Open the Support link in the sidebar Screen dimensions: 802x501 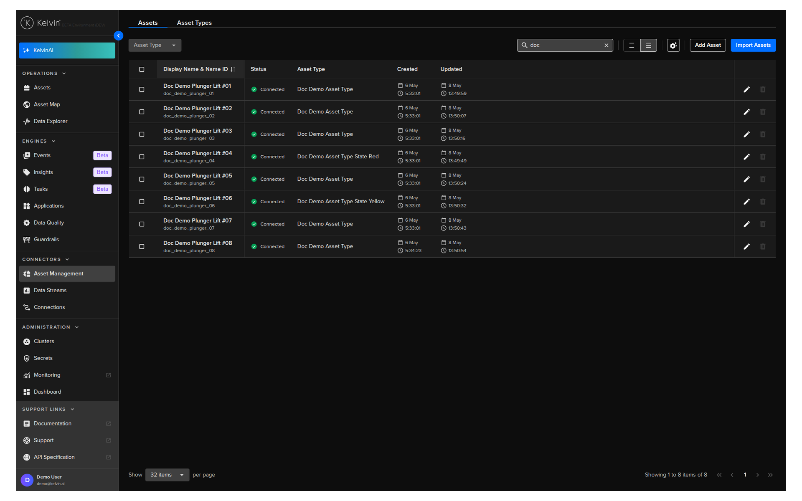click(67, 440)
